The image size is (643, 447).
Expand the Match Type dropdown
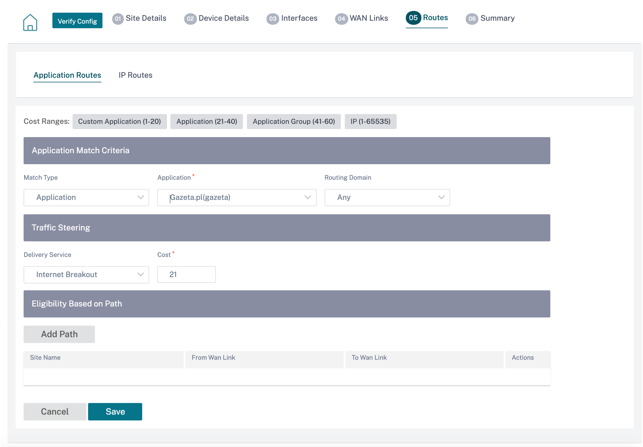click(86, 198)
